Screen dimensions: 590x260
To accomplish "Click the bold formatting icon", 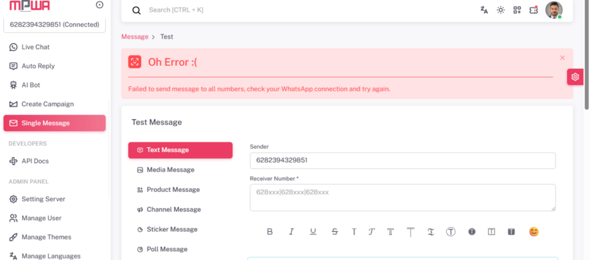I will [270, 232].
